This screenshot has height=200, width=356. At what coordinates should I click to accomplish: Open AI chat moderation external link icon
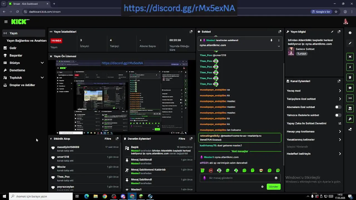tap(340, 123)
